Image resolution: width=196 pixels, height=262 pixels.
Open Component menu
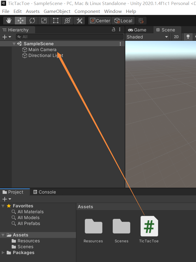[x=87, y=11]
